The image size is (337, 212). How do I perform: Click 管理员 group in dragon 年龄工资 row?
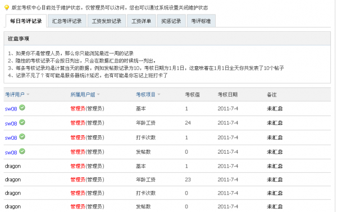78,179
